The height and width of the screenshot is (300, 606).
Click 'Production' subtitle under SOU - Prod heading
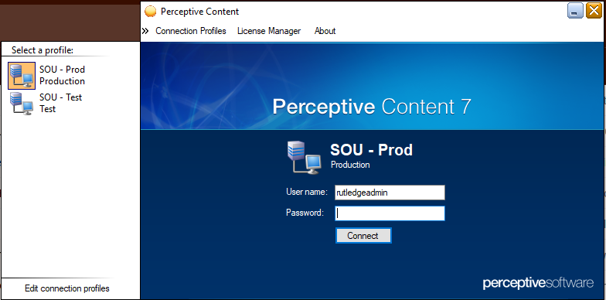pos(350,165)
